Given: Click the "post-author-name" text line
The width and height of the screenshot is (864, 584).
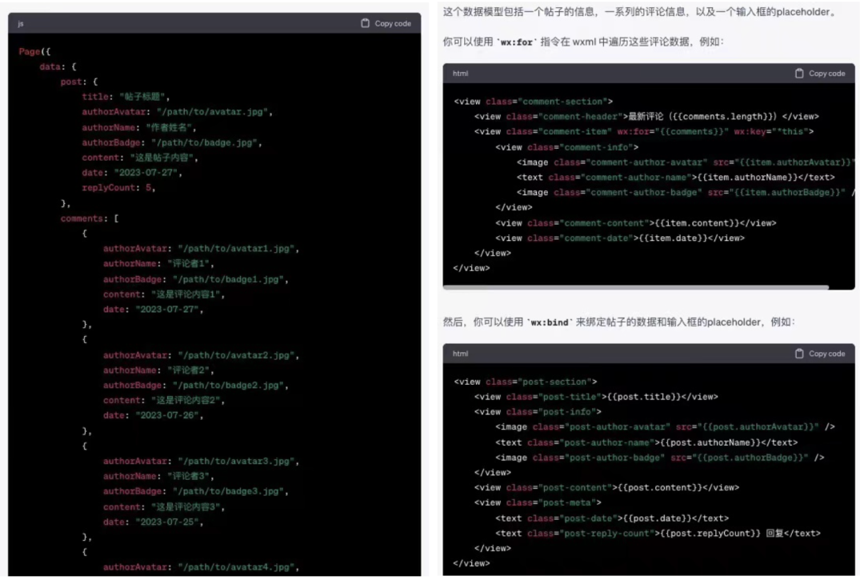Looking at the screenshot, I should pyautogui.click(x=647, y=442).
